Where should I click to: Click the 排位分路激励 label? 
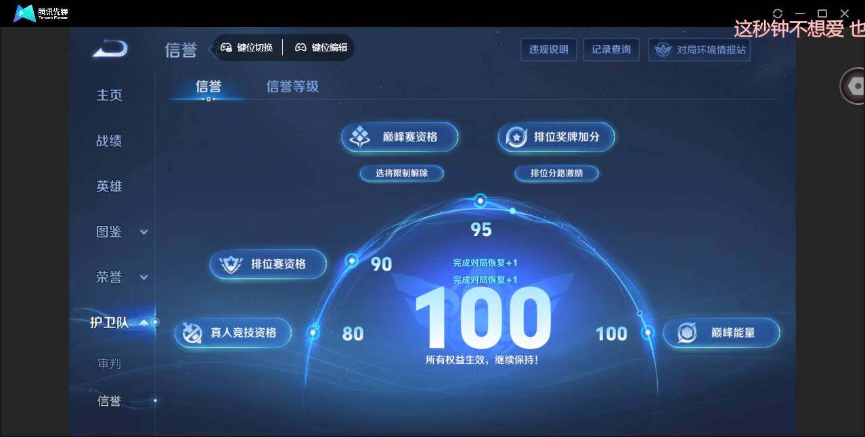556,173
